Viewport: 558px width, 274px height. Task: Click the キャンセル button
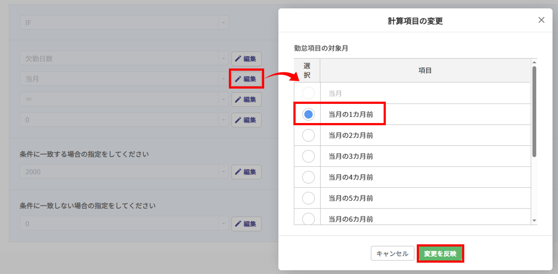pyautogui.click(x=392, y=253)
